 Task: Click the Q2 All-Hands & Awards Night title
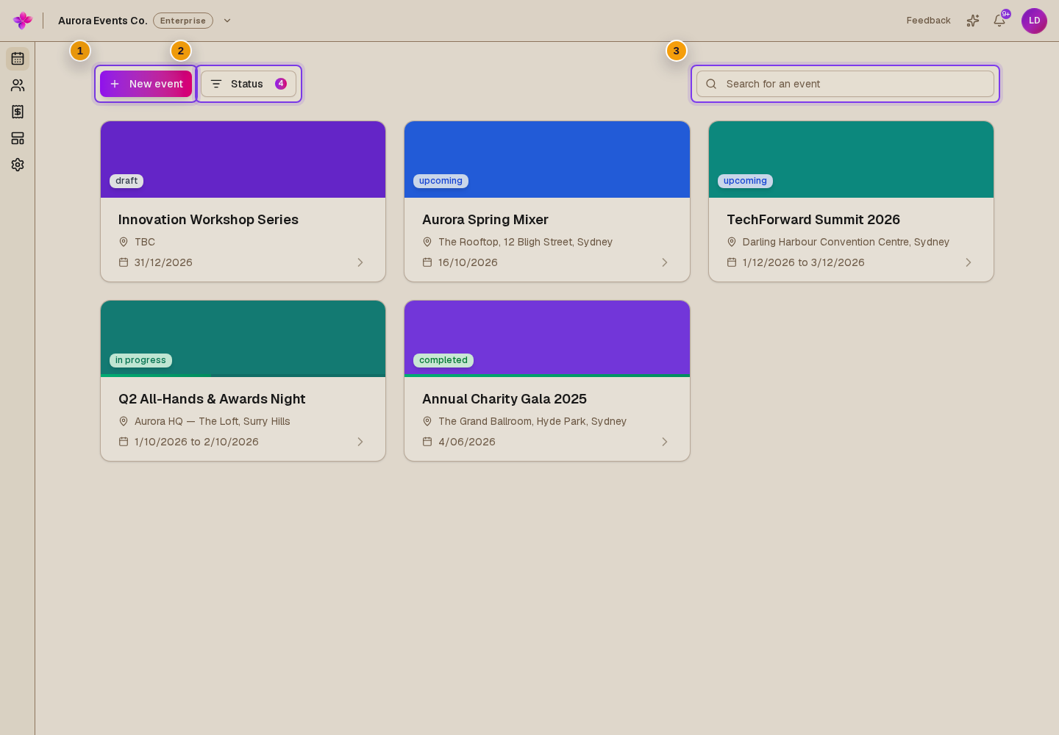pos(212,399)
